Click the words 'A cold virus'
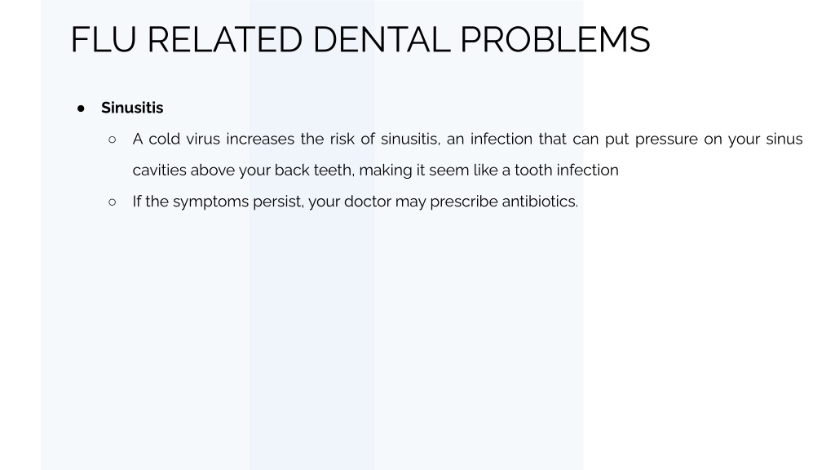Screen dimensions: 835x470 pyautogui.click(x=176, y=139)
